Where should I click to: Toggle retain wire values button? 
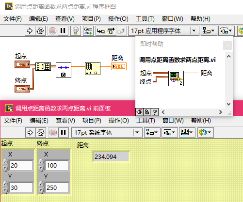[x=88, y=31]
